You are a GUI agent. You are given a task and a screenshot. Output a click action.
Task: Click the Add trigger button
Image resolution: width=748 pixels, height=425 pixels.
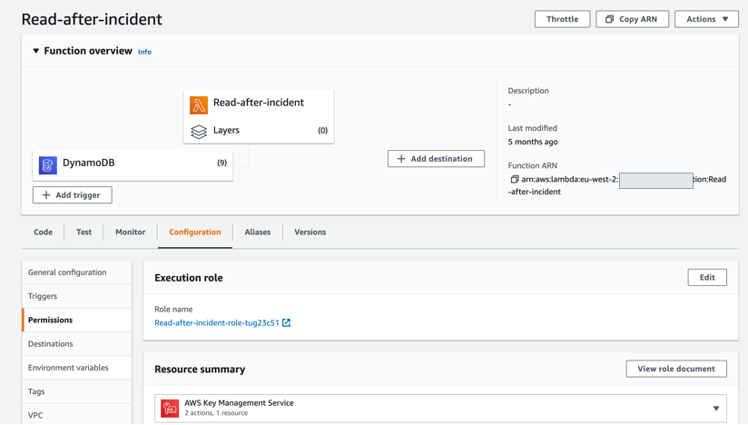(72, 195)
